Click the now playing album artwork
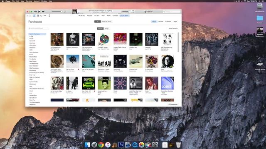Image resolution: width=266 pixels, height=149 pixels. [75, 12]
